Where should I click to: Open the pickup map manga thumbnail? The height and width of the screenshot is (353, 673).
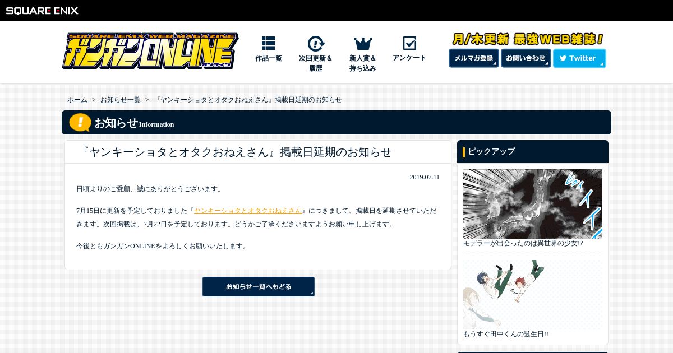point(533,204)
